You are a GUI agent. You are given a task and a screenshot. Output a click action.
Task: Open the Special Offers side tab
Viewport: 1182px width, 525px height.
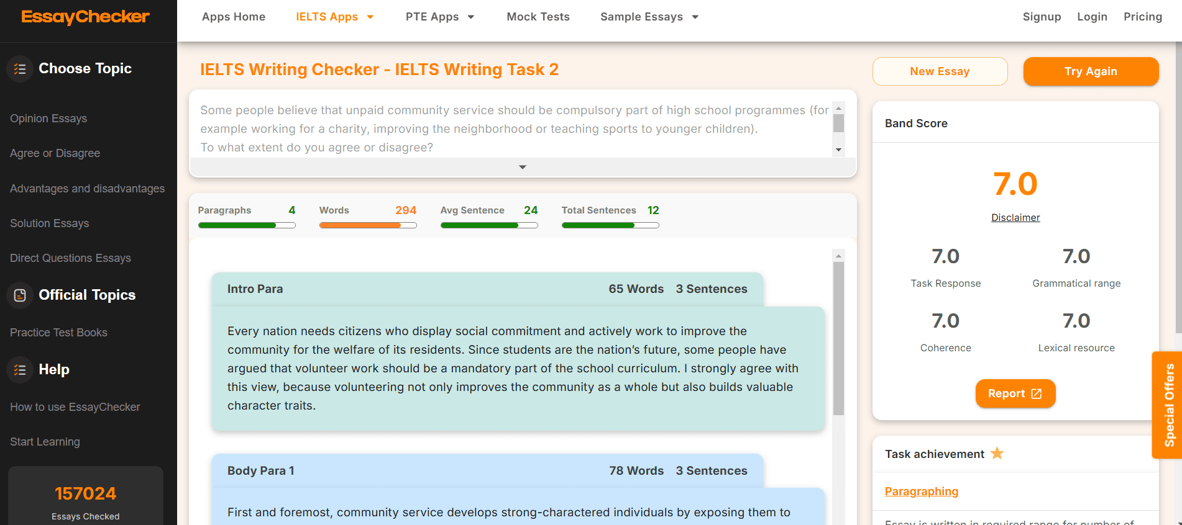(x=1168, y=405)
